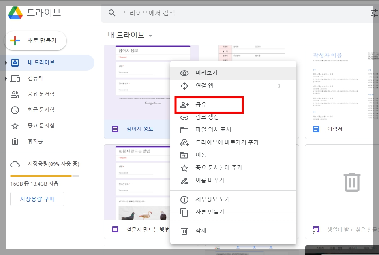The width and height of the screenshot is (379, 255).
Task: Open the 내 드라이브 dropdown arrow
Action: point(151,35)
